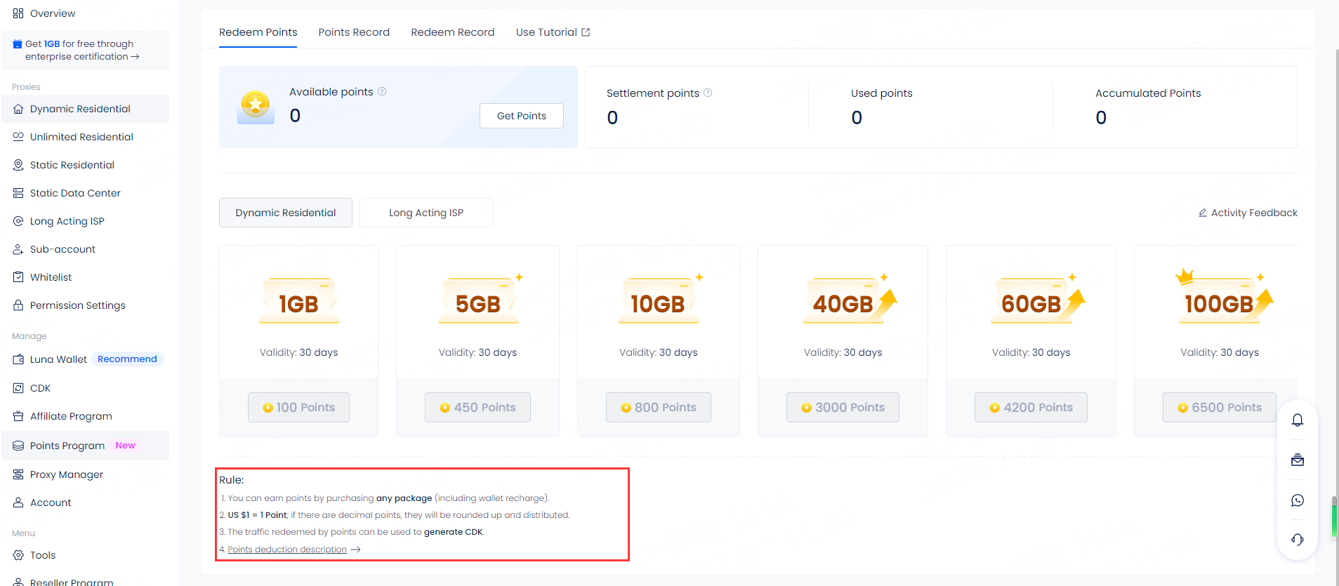
Task: Open the CDK page in the sidebar
Action: (40, 388)
